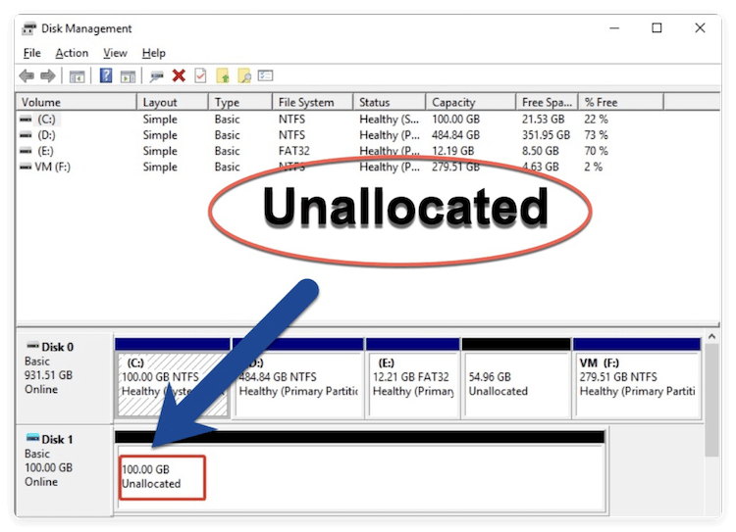Click FAT32 file system cell
The height and width of the screenshot is (532, 736).
pyautogui.click(x=293, y=151)
